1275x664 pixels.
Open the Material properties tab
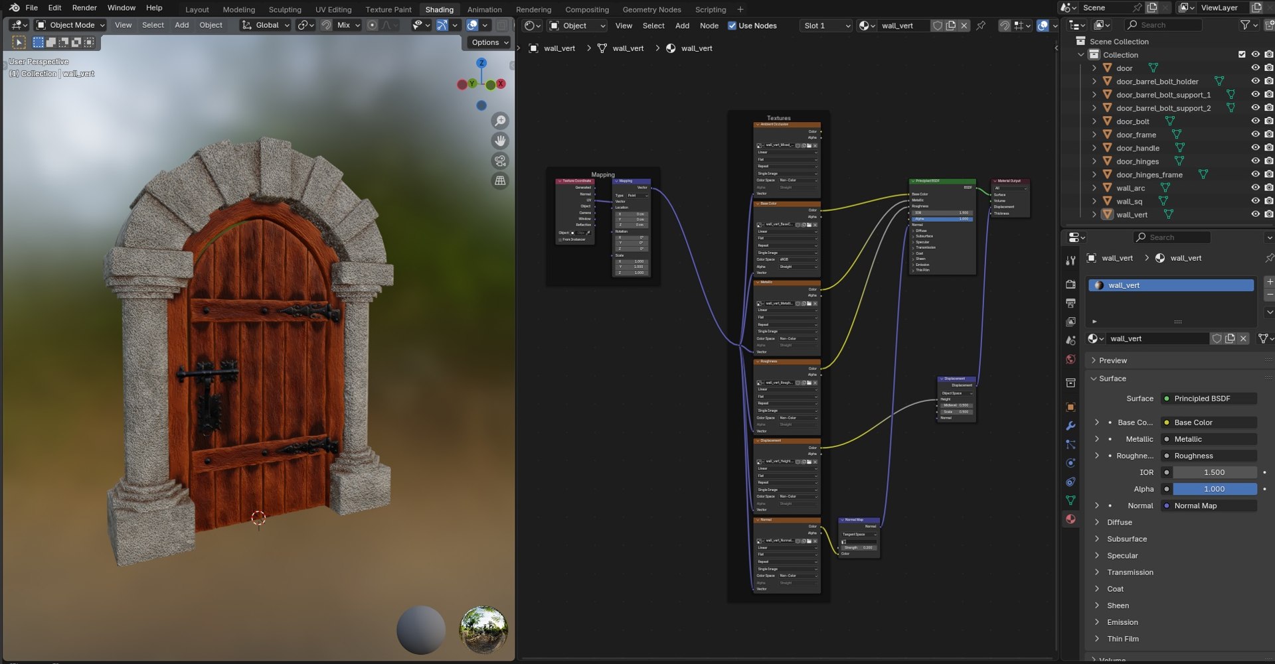pos(1070,519)
